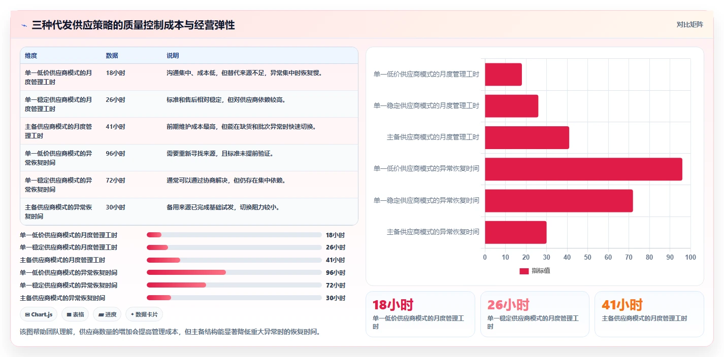Viewport: 724px width, 357px height.
Task: Click the 50 tick on the chart x-axis
Action: tap(588, 258)
